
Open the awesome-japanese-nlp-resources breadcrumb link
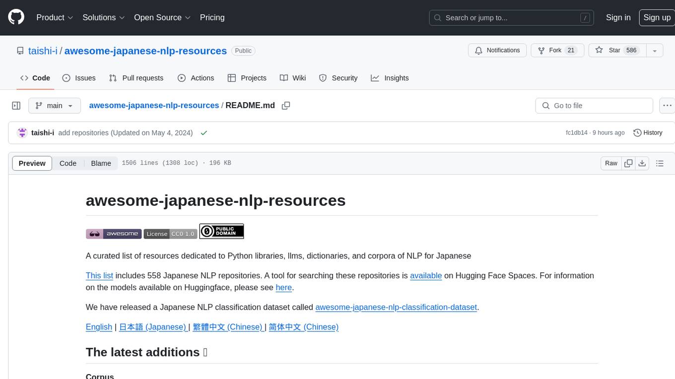tap(154, 105)
